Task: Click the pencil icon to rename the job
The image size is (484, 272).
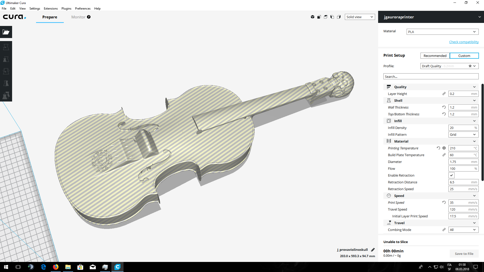Action: 373,250
